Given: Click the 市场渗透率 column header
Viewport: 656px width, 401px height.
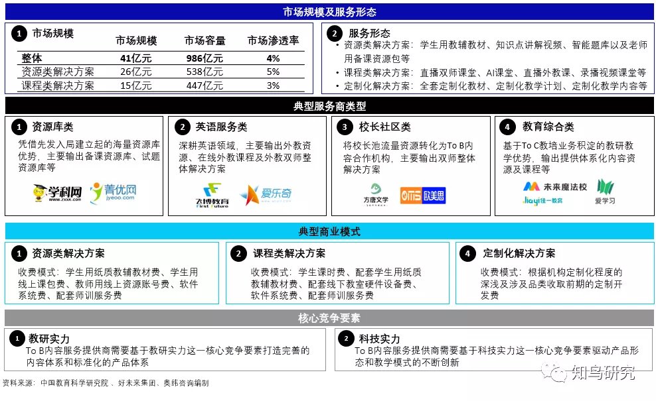Looking at the screenshot, I should (273, 41).
